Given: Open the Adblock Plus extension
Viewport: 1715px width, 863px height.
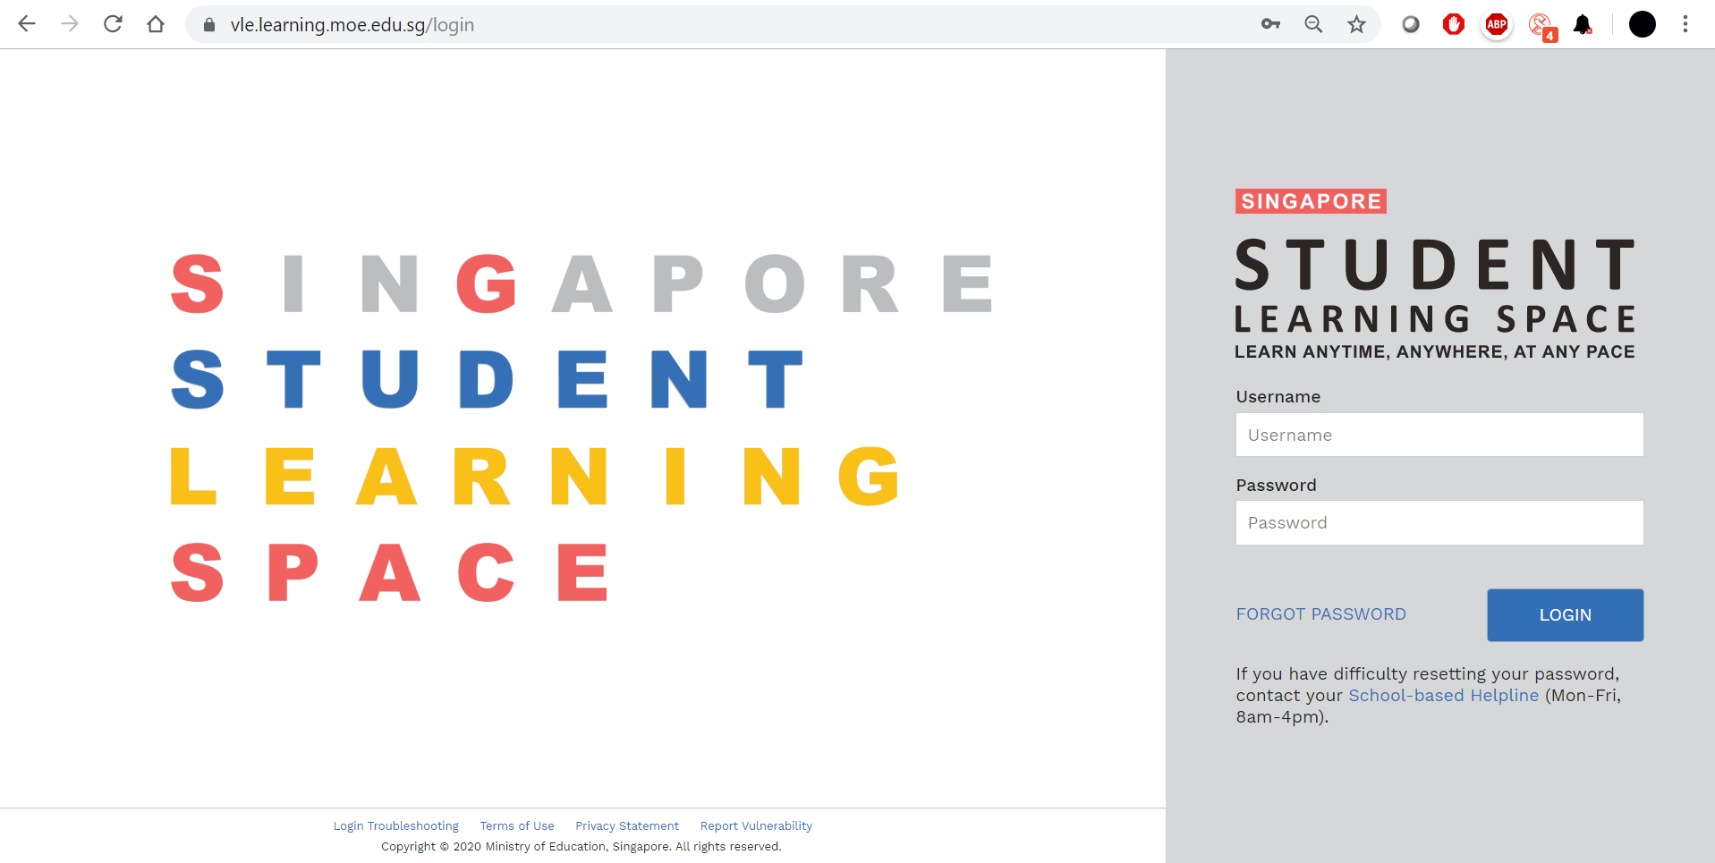Looking at the screenshot, I should [1497, 24].
